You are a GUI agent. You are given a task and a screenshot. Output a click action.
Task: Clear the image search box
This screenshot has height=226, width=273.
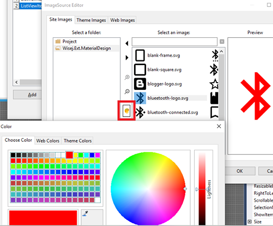pos(222,42)
